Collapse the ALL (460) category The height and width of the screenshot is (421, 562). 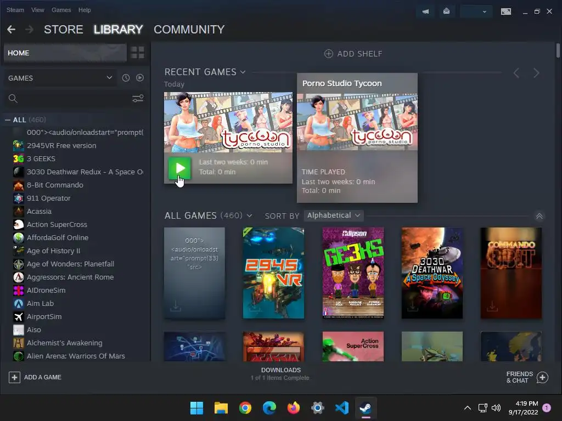8,120
